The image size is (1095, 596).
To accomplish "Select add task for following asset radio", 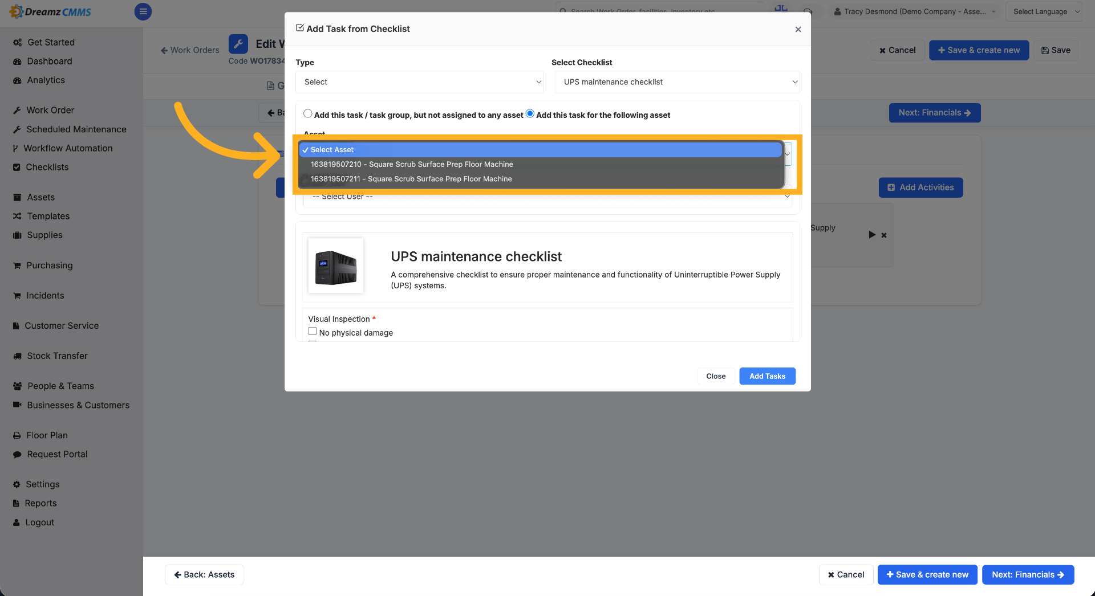I will tap(530, 113).
